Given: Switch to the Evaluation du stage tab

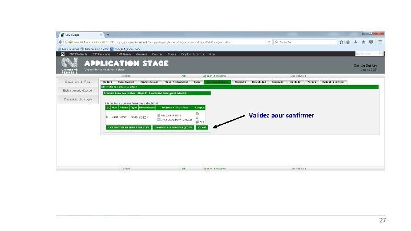Looking at the screenshot, I should pyautogui.click(x=333, y=82).
